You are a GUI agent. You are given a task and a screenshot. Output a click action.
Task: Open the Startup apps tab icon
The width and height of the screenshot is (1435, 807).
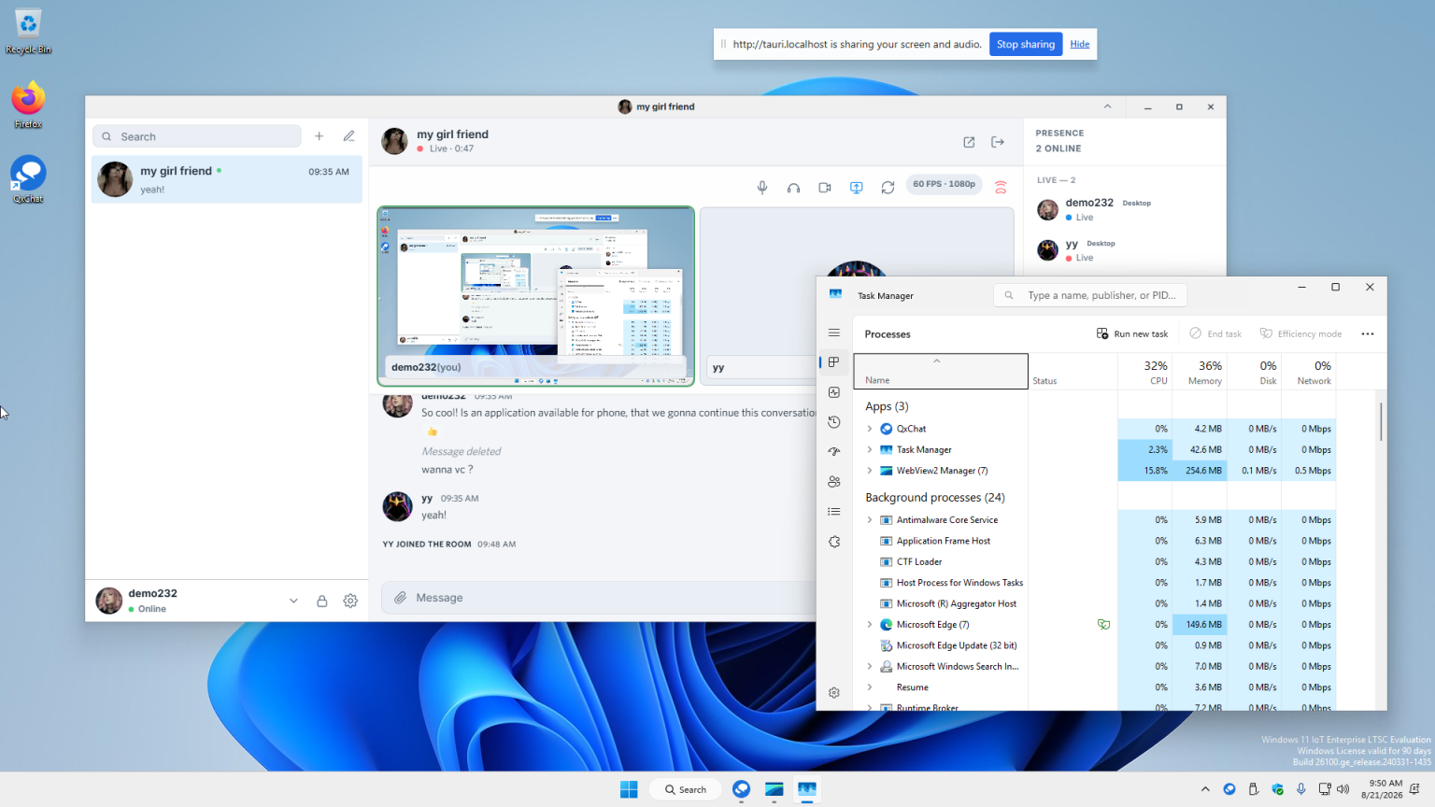[834, 452]
